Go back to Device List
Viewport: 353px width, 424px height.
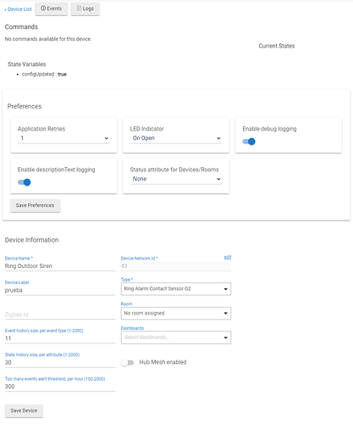coord(18,9)
